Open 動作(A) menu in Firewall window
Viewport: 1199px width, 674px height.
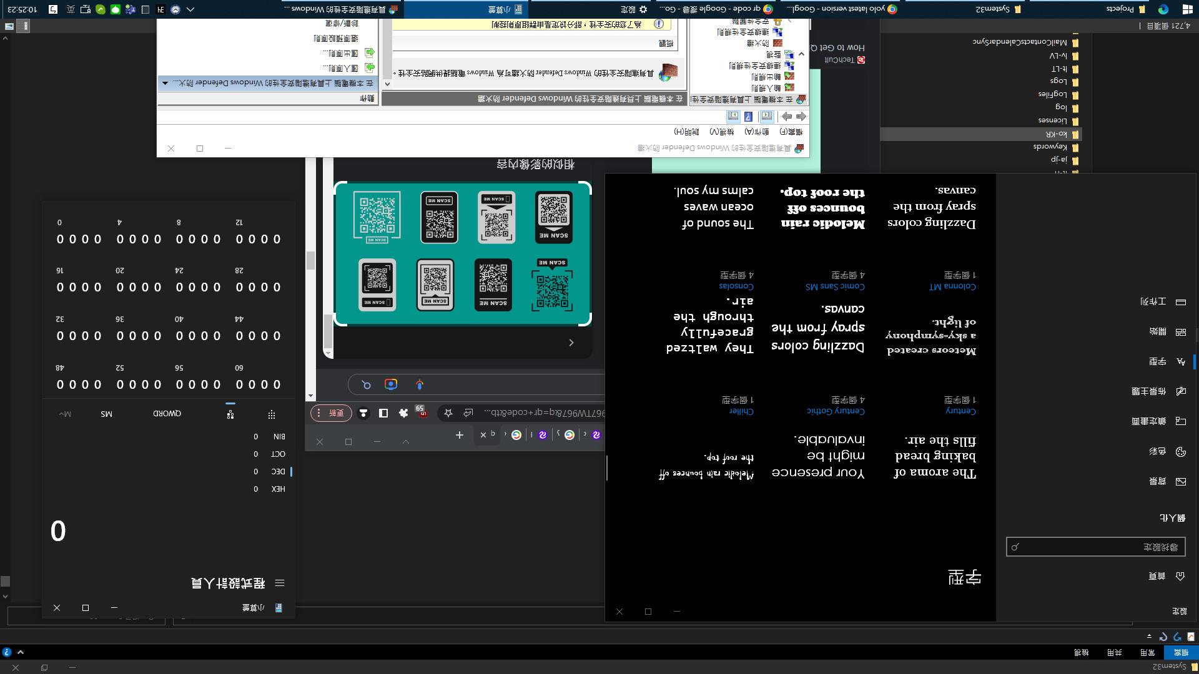click(757, 132)
